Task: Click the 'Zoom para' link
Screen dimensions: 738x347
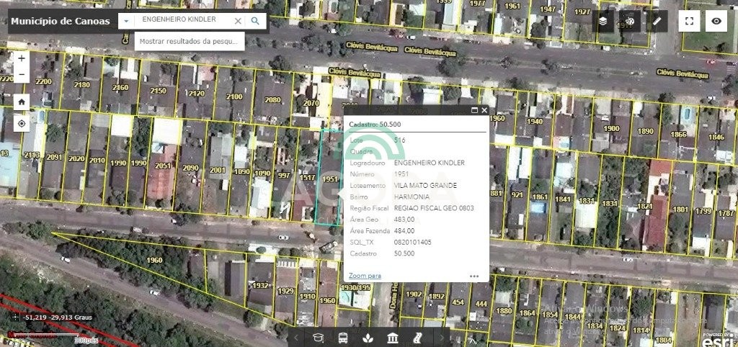Action: pyautogui.click(x=365, y=276)
